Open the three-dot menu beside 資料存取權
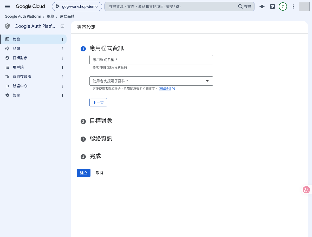Image resolution: width=312 pixels, height=237 pixels. click(62, 77)
